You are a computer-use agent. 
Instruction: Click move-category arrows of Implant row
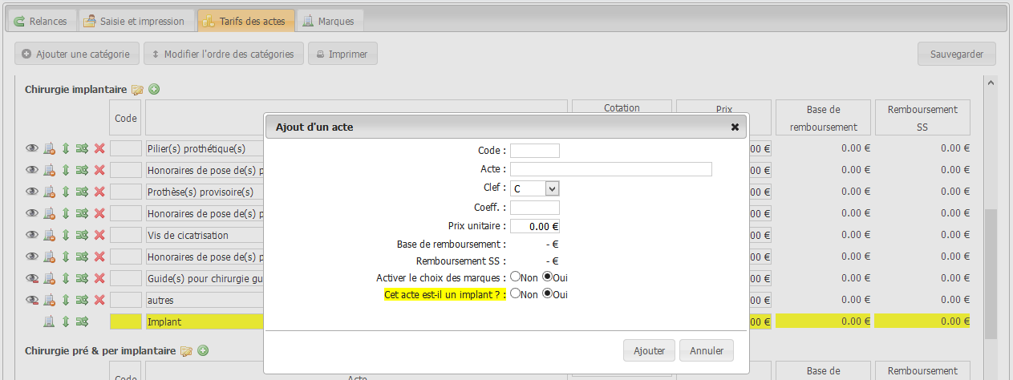pyautogui.click(x=82, y=321)
